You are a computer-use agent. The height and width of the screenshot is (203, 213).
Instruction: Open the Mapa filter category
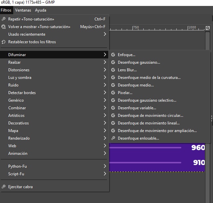(54, 131)
